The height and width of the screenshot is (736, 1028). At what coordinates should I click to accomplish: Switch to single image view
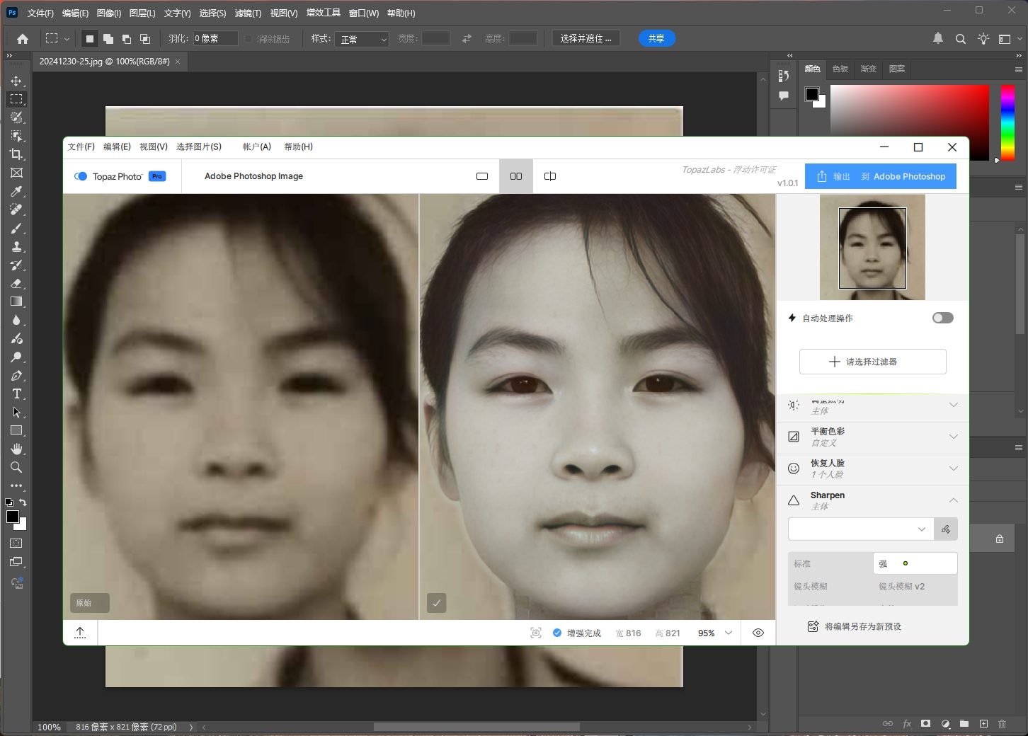(x=482, y=176)
